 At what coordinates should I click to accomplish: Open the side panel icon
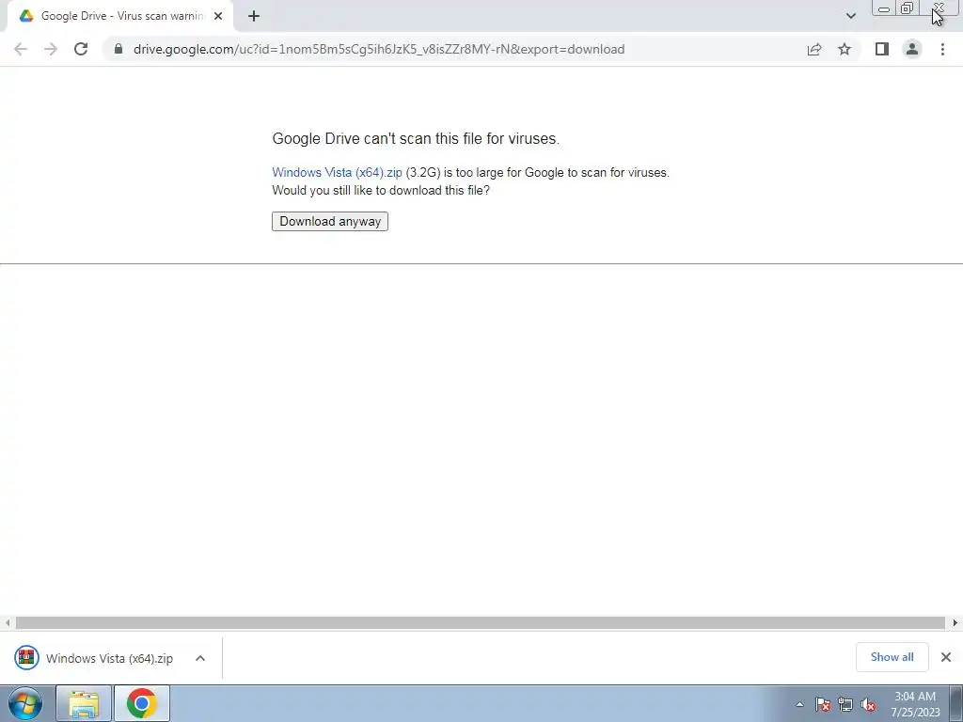pyautogui.click(x=882, y=49)
